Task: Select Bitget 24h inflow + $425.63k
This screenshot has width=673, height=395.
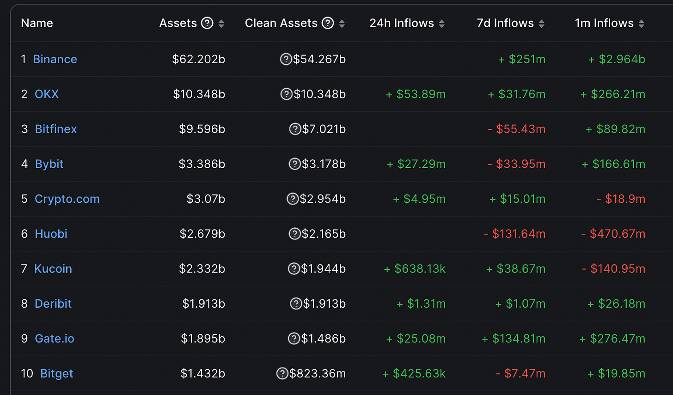Action: tap(414, 373)
